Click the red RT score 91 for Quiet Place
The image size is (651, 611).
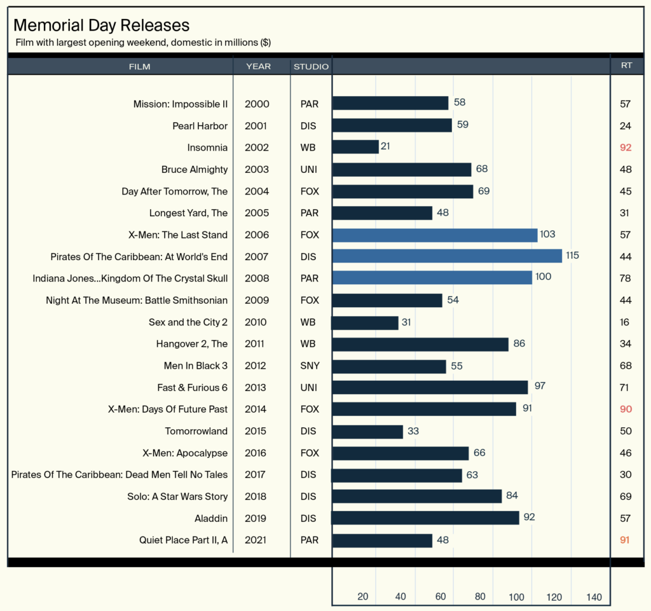pyautogui.click(x=625, y=540)
